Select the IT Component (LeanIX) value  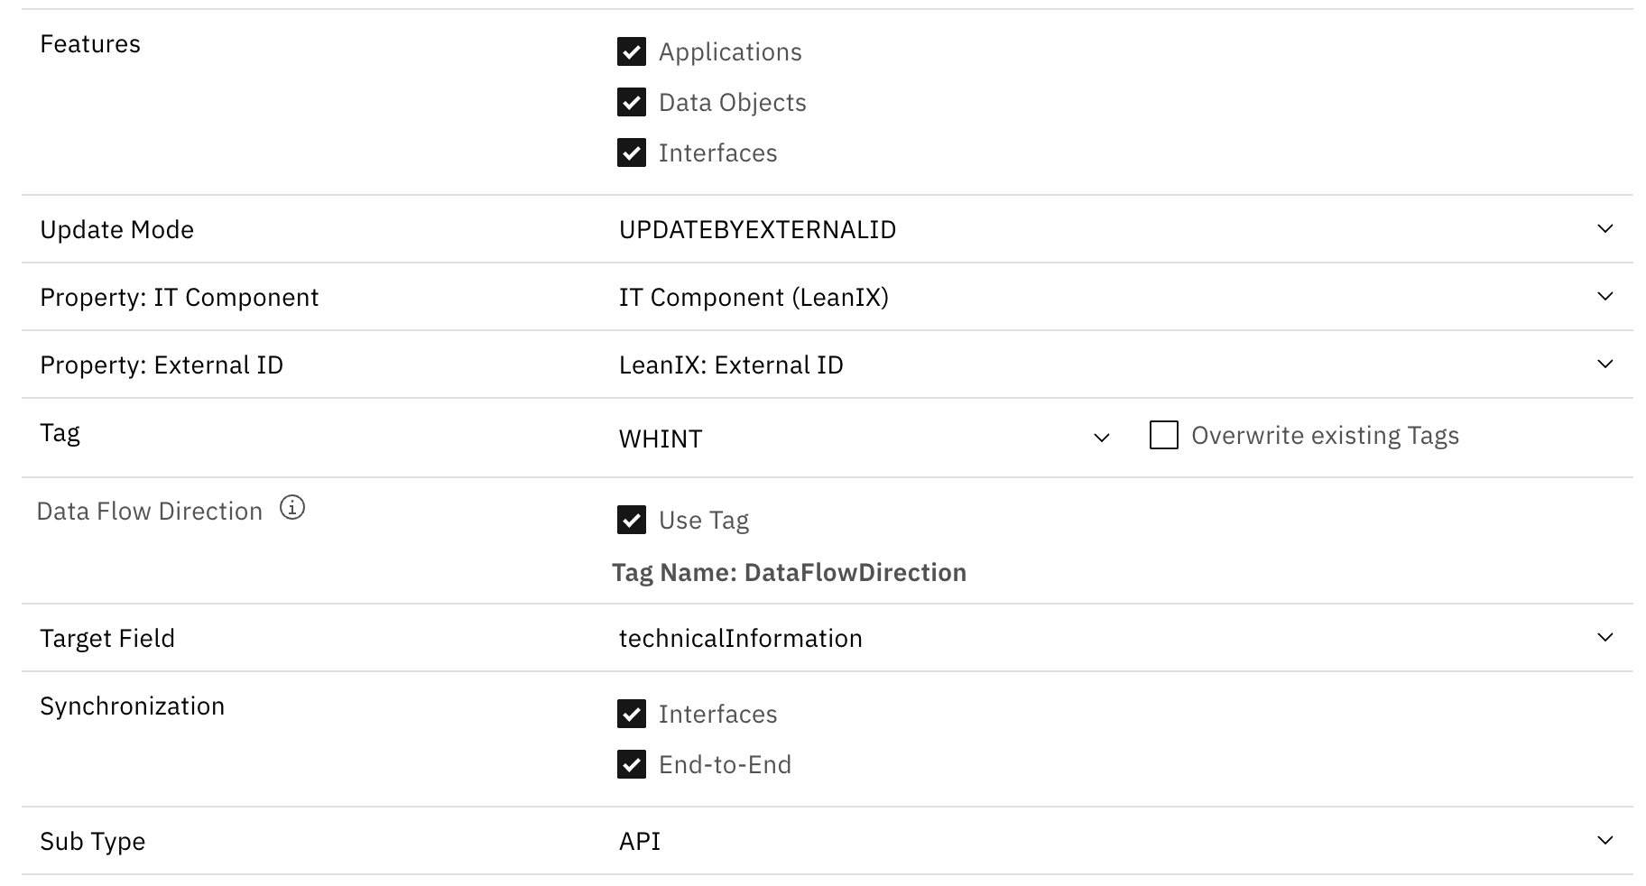(754, 298)
